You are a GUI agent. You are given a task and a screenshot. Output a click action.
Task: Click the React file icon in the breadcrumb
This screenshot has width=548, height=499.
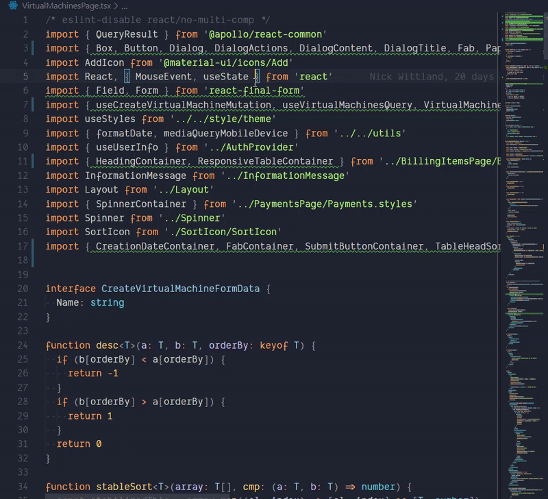[13, 5]
